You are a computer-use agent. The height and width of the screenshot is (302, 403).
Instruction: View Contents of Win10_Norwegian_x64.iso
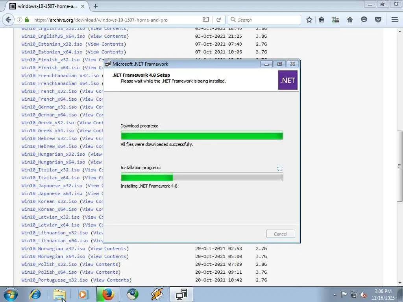[x=108, y=256]
